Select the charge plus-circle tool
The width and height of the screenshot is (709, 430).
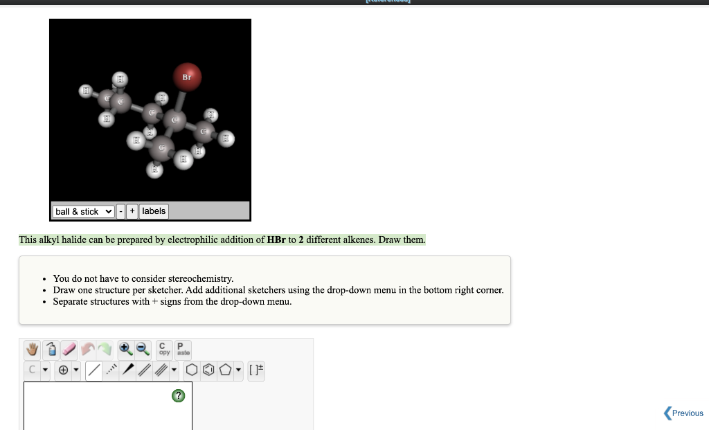tap(63, 370)
